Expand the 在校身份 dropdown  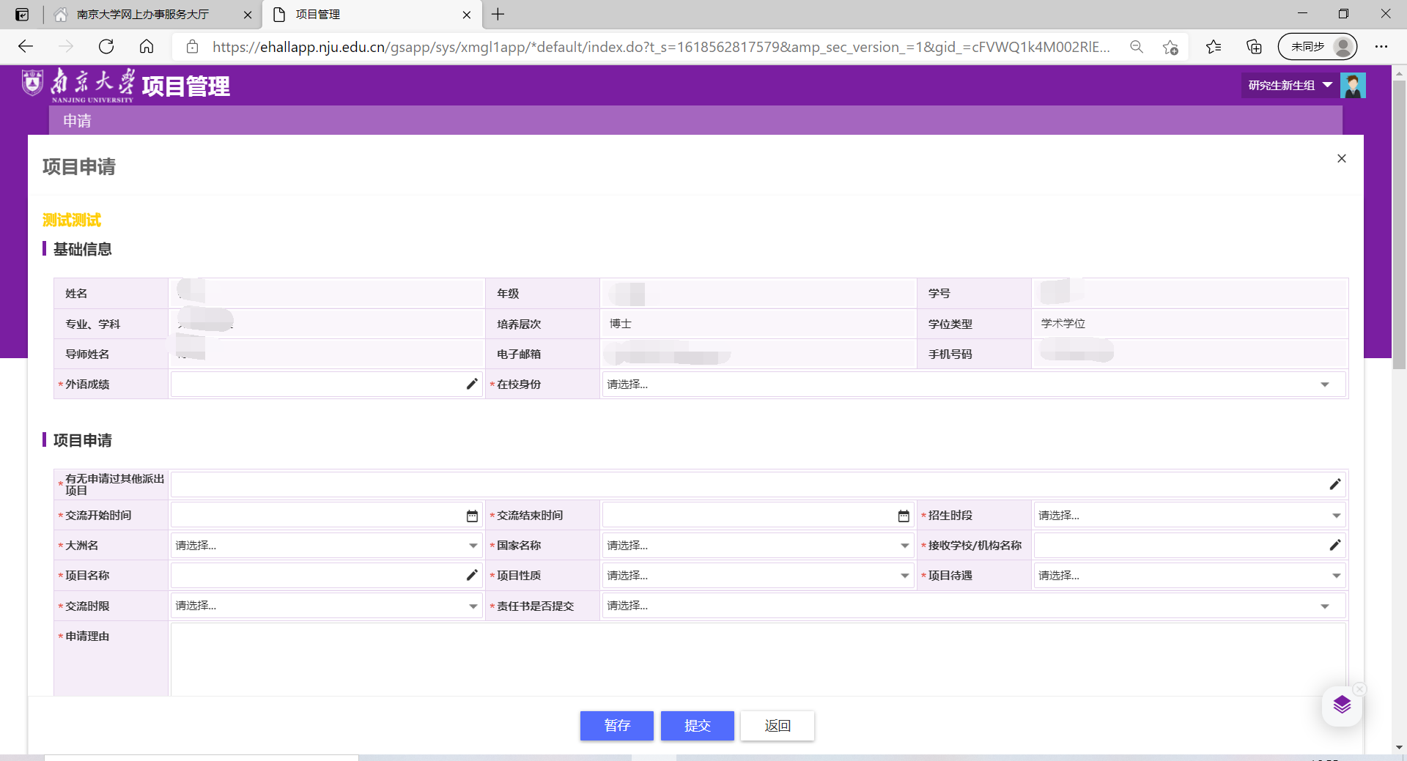coord(973,385)
